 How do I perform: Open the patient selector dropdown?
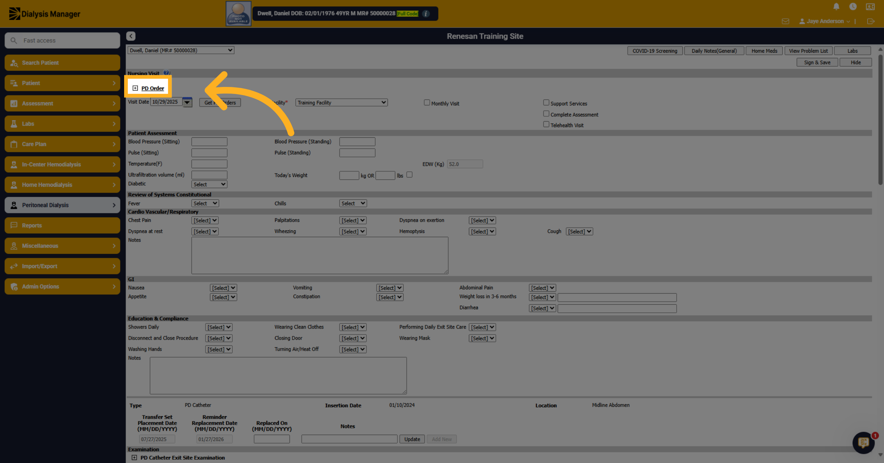click(181, 50)
